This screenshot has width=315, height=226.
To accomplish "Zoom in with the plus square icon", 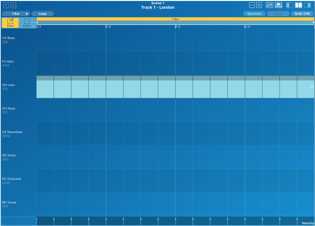I will 259,5.
